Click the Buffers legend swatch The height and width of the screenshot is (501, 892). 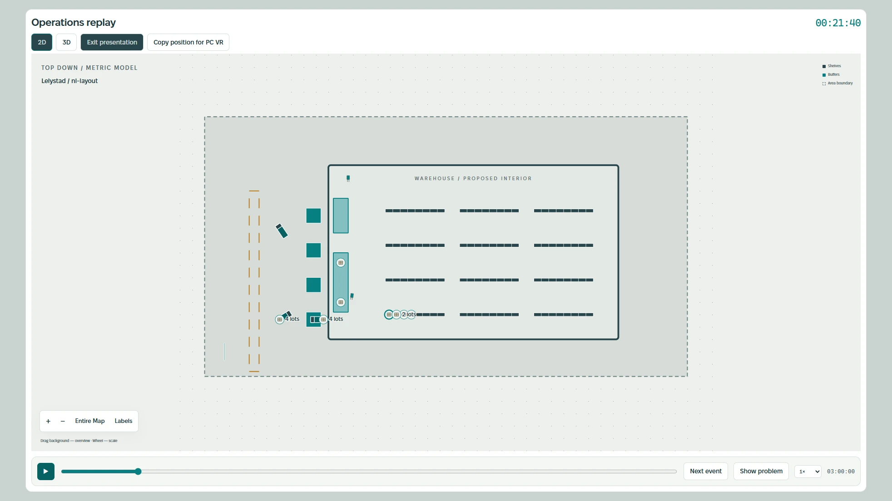point(824,75)
